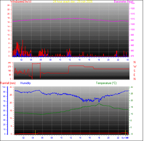Click the Windspeed (m/s) axis title
This screenshot has height=141, width=144.
pos(21,2)
